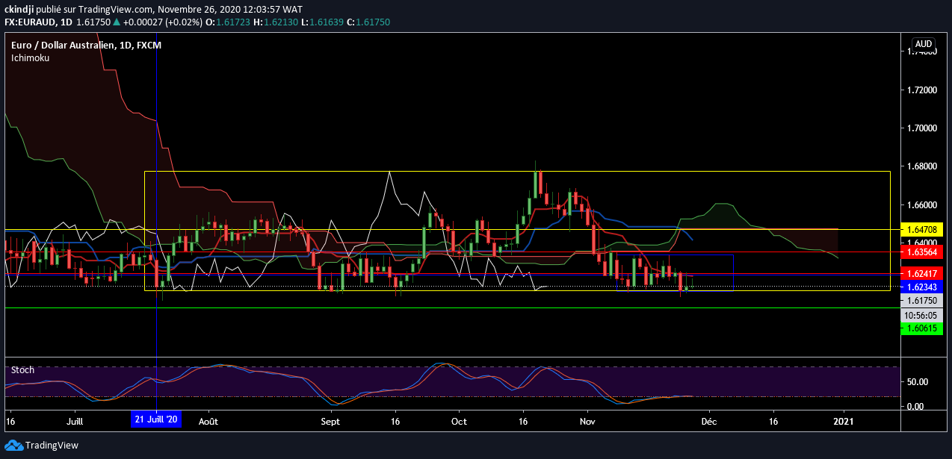Click '2021' on the time axis
This screenshot has height=459, width=952.
point(844,421)
